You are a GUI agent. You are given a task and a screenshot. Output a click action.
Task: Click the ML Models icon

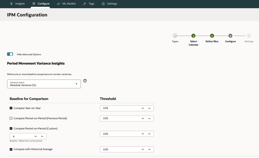pyautogui.click(x=59, y=4)
